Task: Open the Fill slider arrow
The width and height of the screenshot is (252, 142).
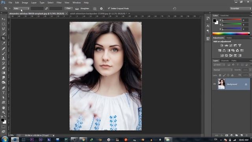Action: pos(250,75)
